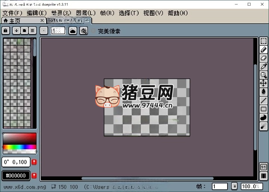Select the Paint Bucket tool
The height and width of the screenshot is (192, 269).
click(x=263, y=92)
